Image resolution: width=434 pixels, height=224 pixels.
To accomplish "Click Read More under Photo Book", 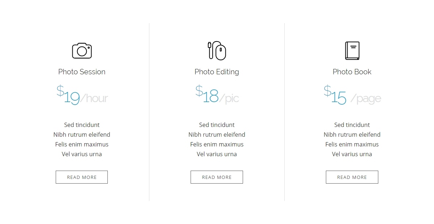I will pos(352,177).
